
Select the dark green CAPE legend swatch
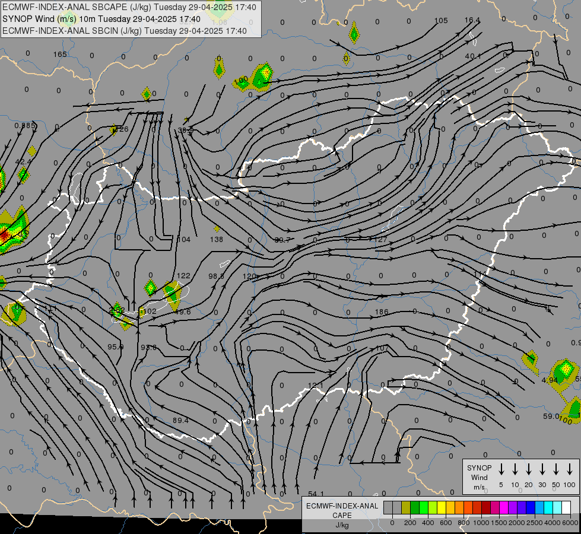(x=415, y=507)
